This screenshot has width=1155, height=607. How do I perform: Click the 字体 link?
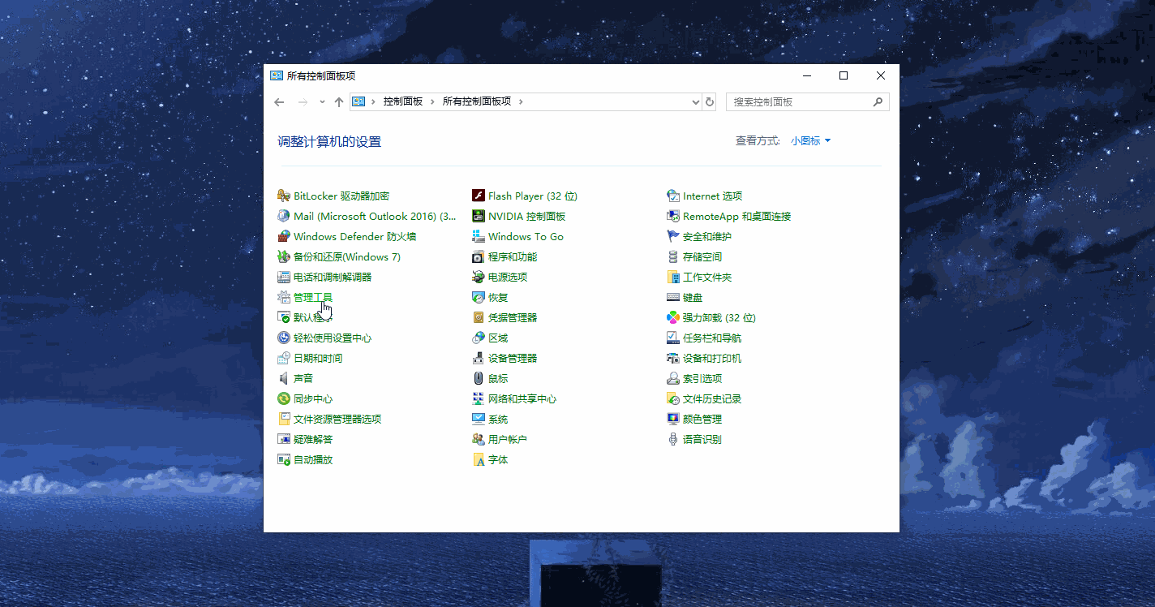(x=498, y=459)
